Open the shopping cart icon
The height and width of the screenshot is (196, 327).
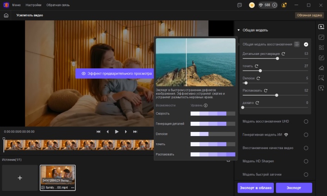[x=252, y=5]
